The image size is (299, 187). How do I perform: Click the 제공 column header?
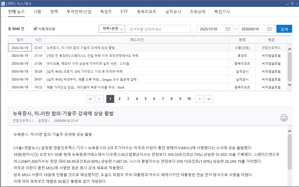pos(271,40)
